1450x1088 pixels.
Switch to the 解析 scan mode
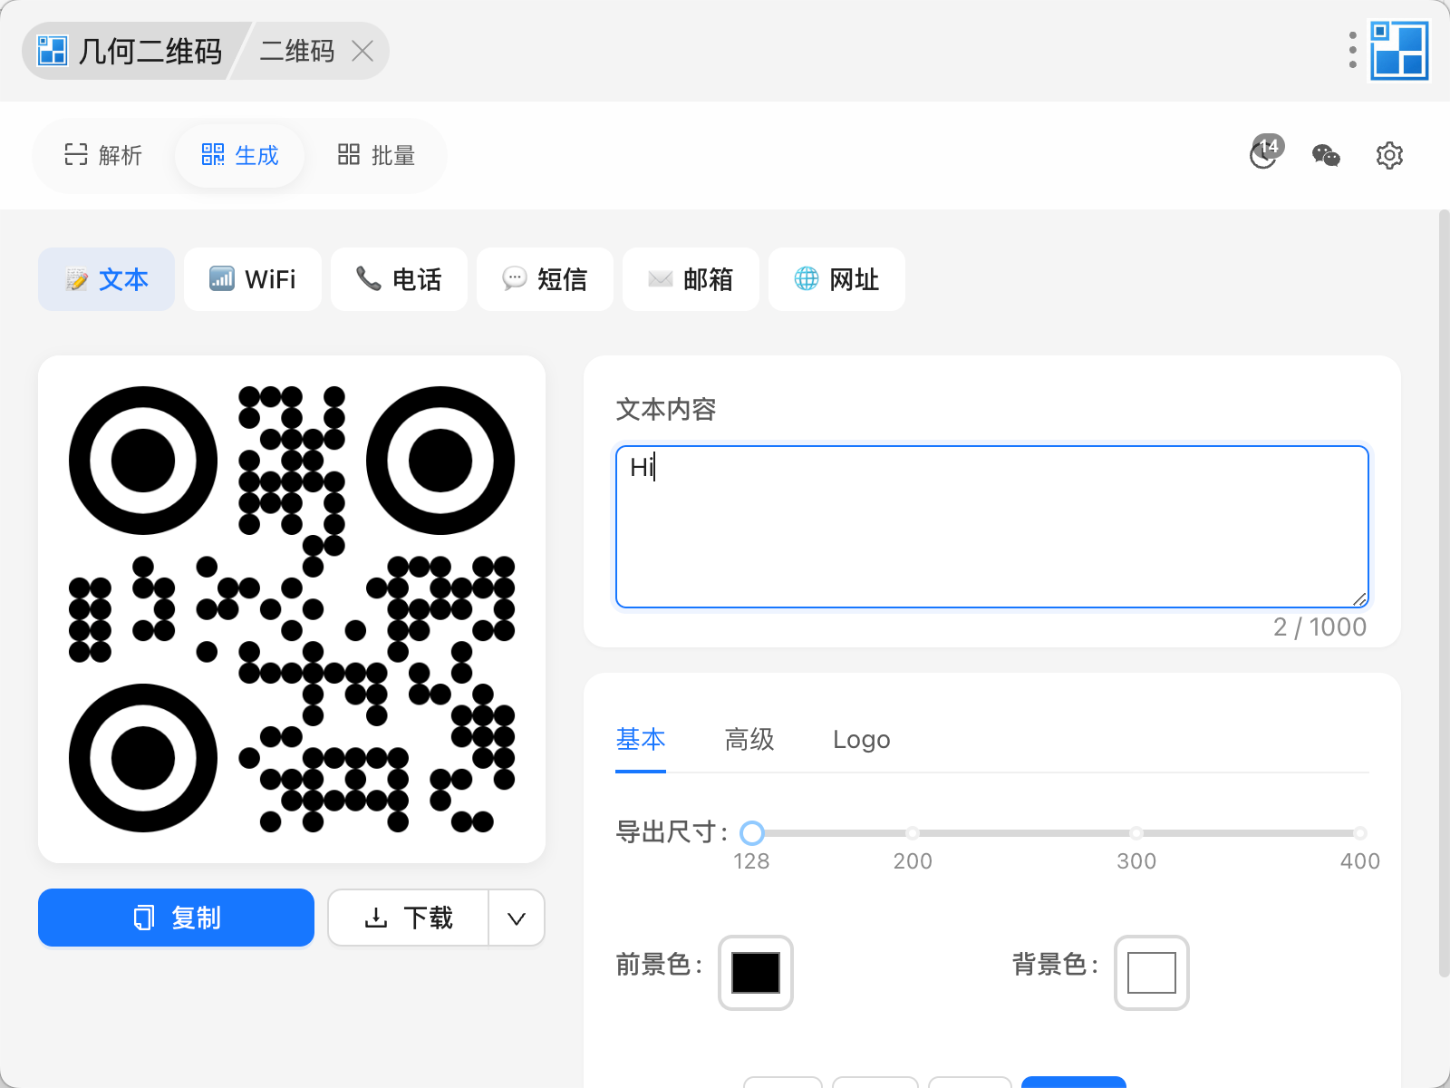pyautogui.click(x=103, y=155)
